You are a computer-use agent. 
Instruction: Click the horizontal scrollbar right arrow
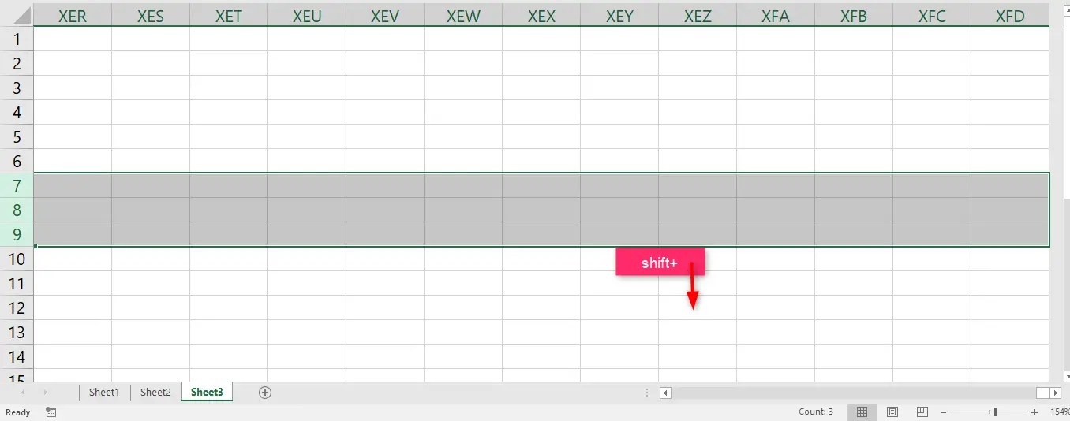pos(1056,393)
